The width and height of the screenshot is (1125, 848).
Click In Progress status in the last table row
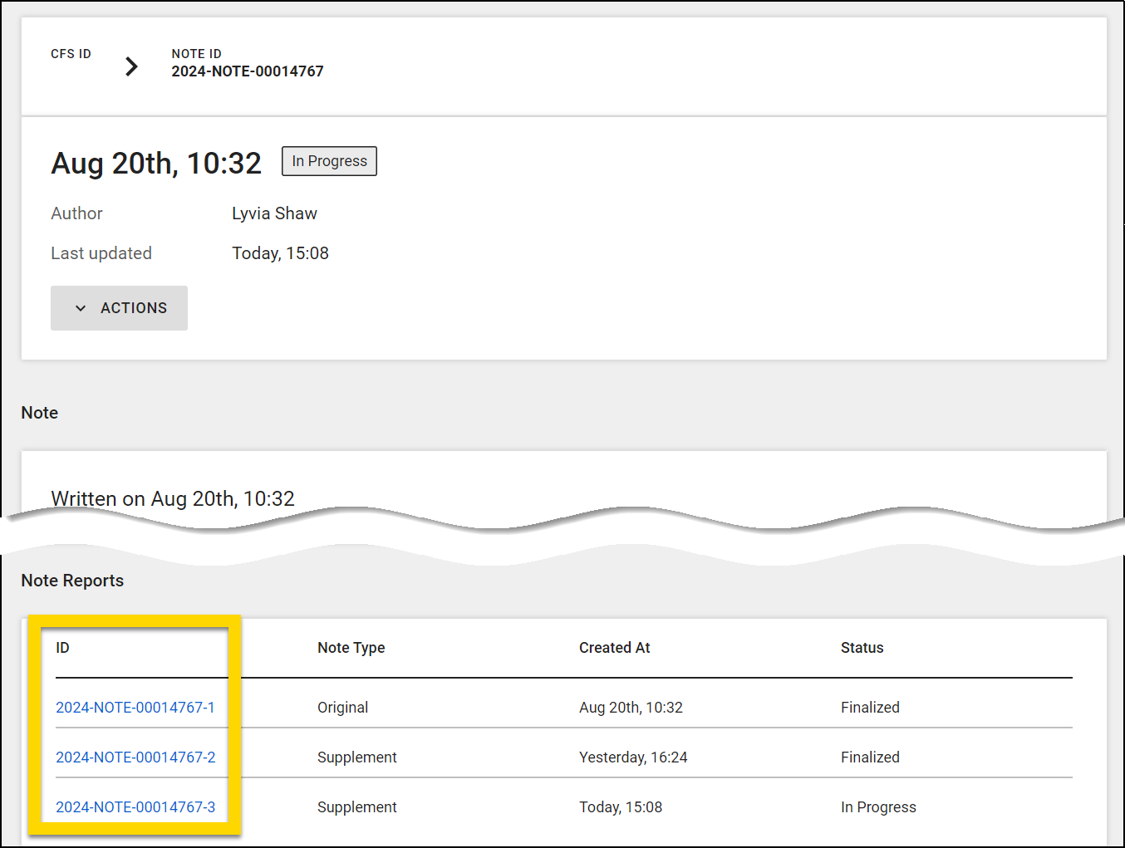click(x=878, y=807)
